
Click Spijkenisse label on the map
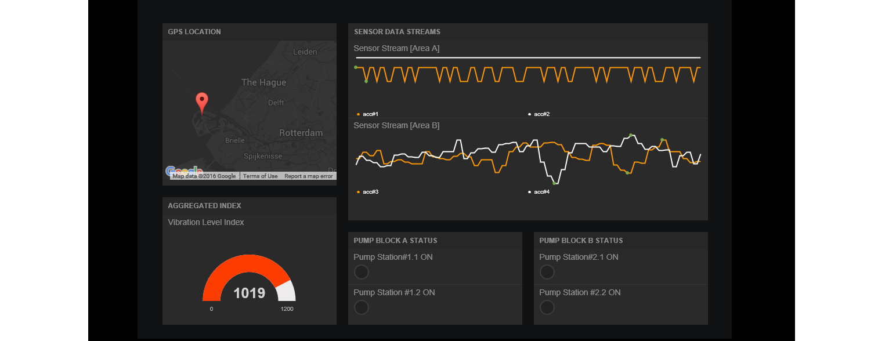263,156
